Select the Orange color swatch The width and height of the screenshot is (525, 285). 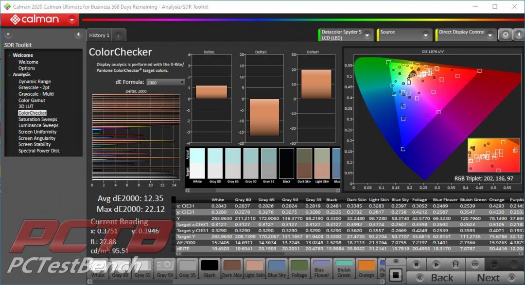point(367,268)
